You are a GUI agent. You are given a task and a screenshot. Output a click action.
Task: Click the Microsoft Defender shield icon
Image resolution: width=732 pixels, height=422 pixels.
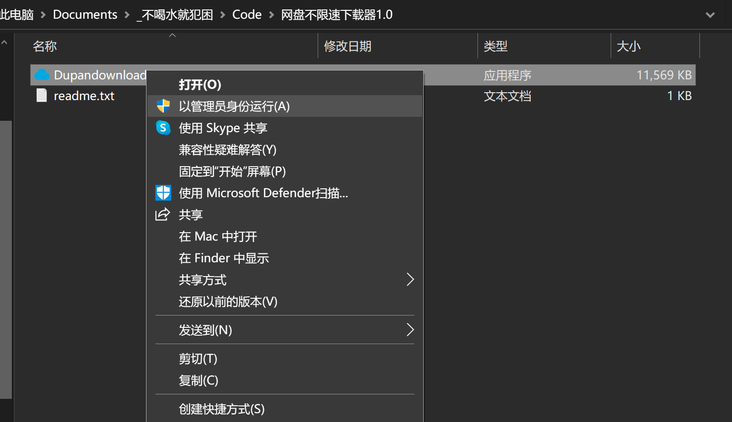(163, 193)
